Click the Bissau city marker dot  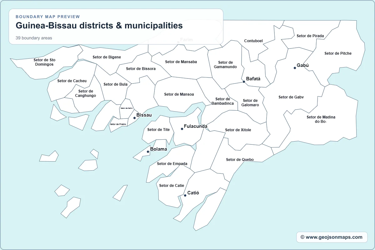(134, 118)
